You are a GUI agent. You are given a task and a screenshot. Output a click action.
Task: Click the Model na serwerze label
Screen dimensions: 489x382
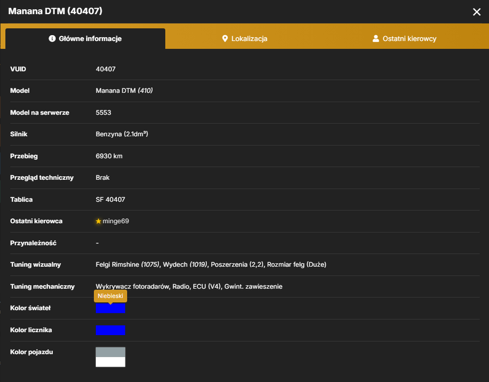coord(40,113)
